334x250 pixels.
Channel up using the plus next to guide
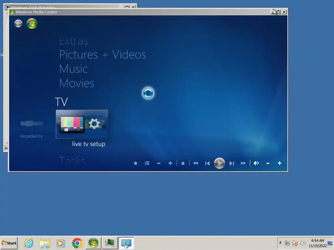(170, 163)
